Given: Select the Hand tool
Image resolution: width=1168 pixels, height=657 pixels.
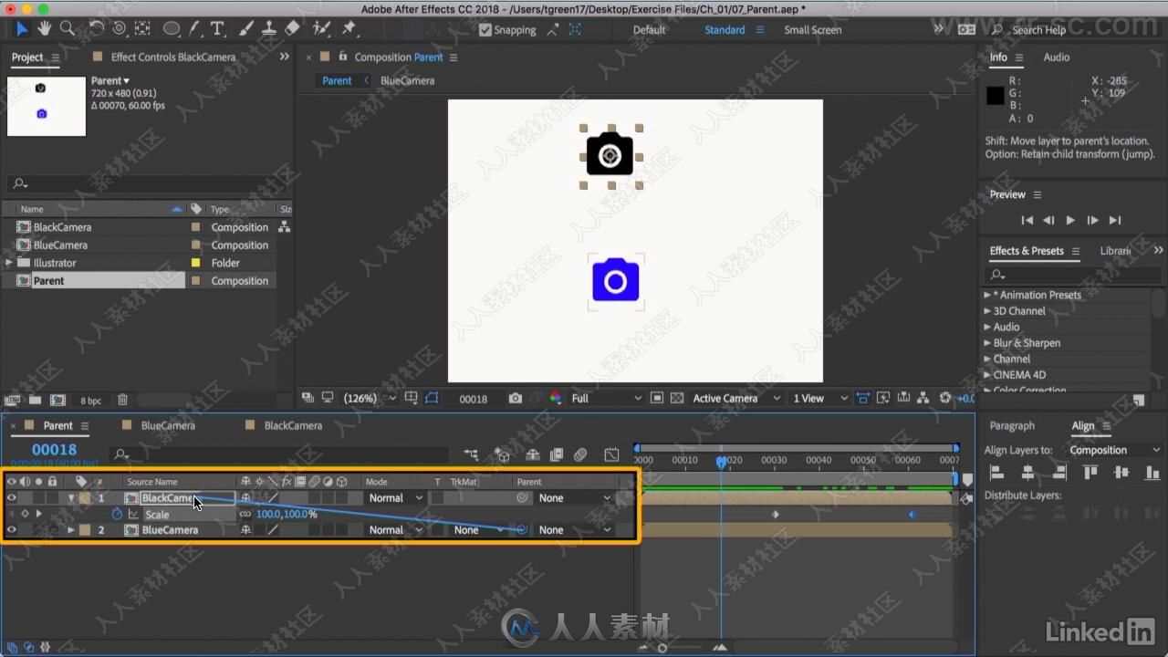Looking at the screenshot, I should tap(44, 29).
